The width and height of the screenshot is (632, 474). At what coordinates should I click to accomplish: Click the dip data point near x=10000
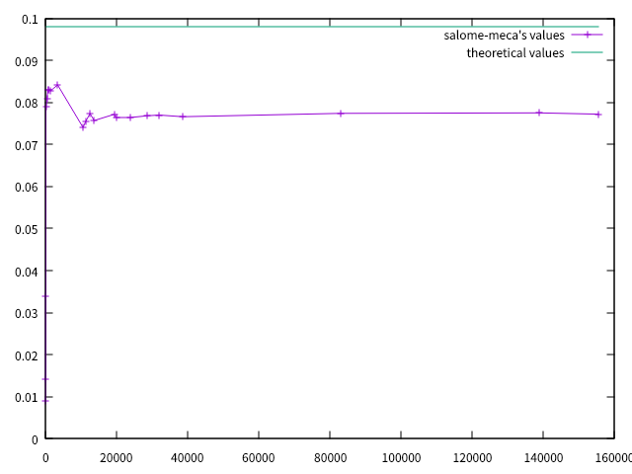click(83, 126)
